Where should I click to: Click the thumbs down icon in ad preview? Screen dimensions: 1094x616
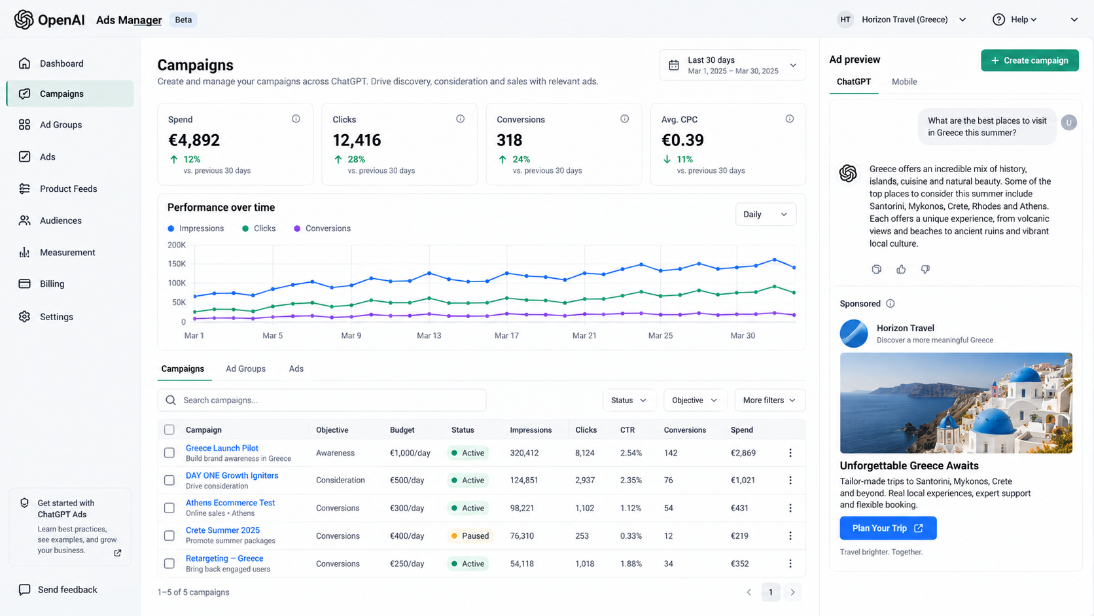[x=925, y=269]
